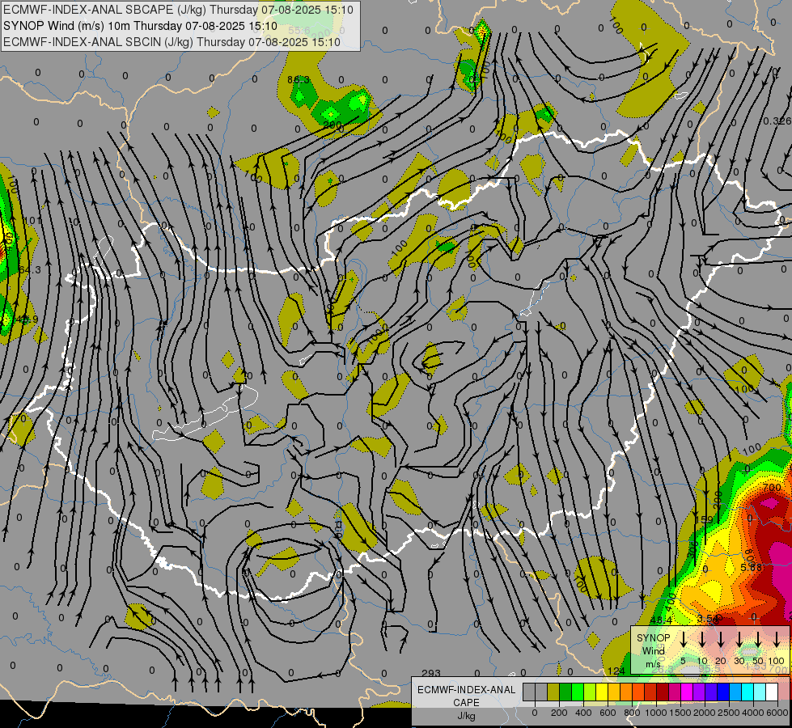Click the 5.88 value on the map
The width and height of the screenshot is (792, 728).
(x=751, y=567)
